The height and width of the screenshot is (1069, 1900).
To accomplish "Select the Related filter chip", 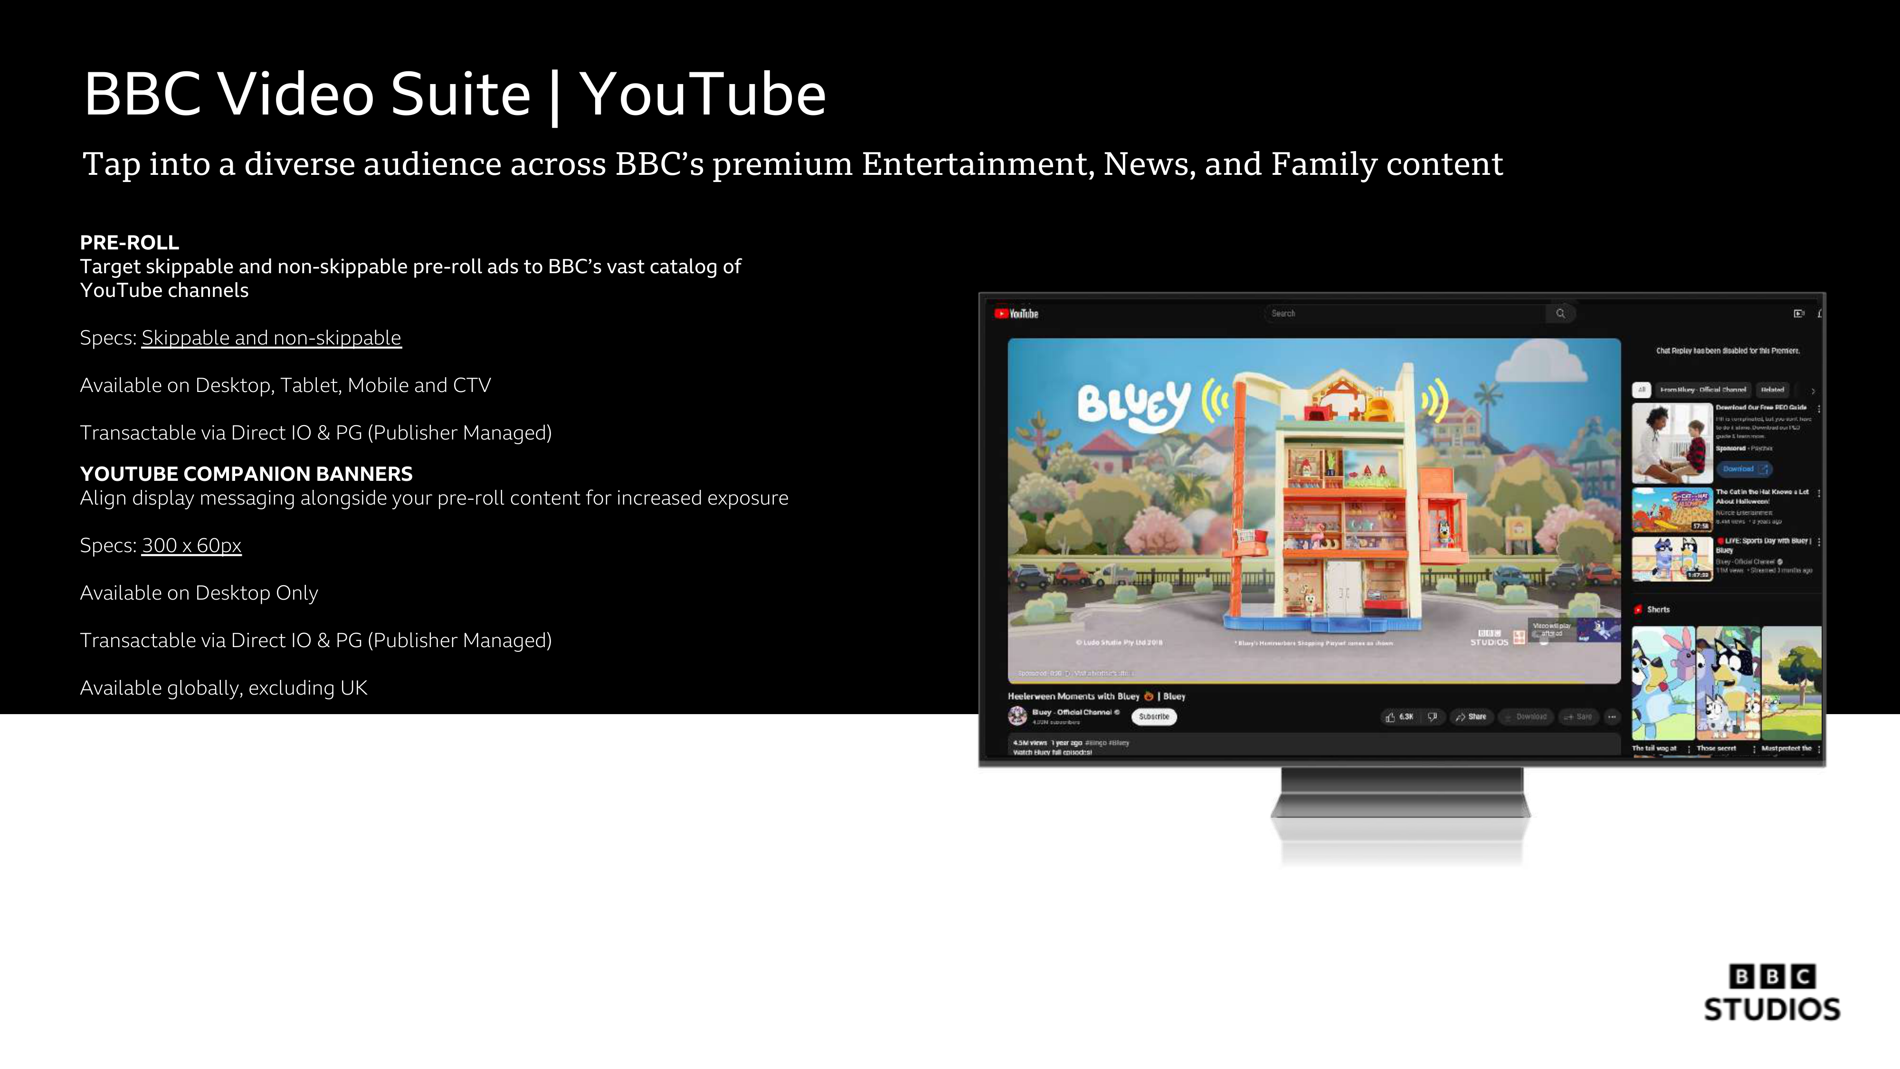I will point(1772,390).
